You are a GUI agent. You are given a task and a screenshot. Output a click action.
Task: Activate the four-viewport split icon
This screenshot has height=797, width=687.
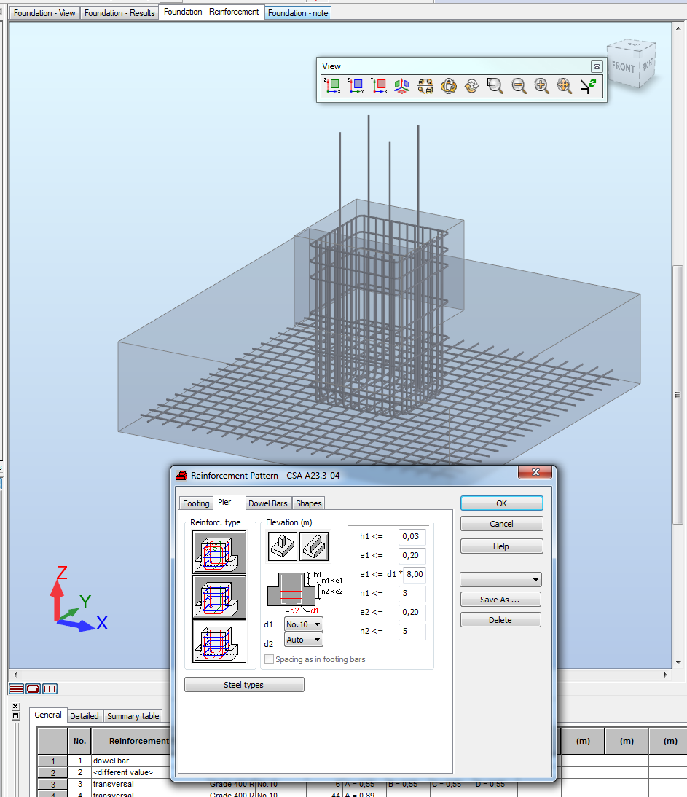425,86
